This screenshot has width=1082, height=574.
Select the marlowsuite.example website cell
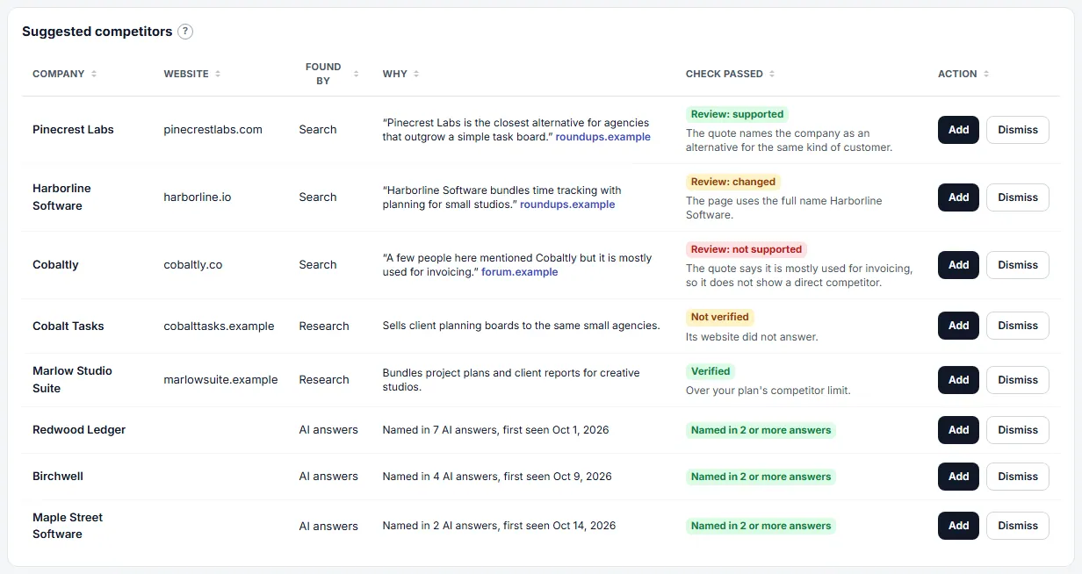220,380
